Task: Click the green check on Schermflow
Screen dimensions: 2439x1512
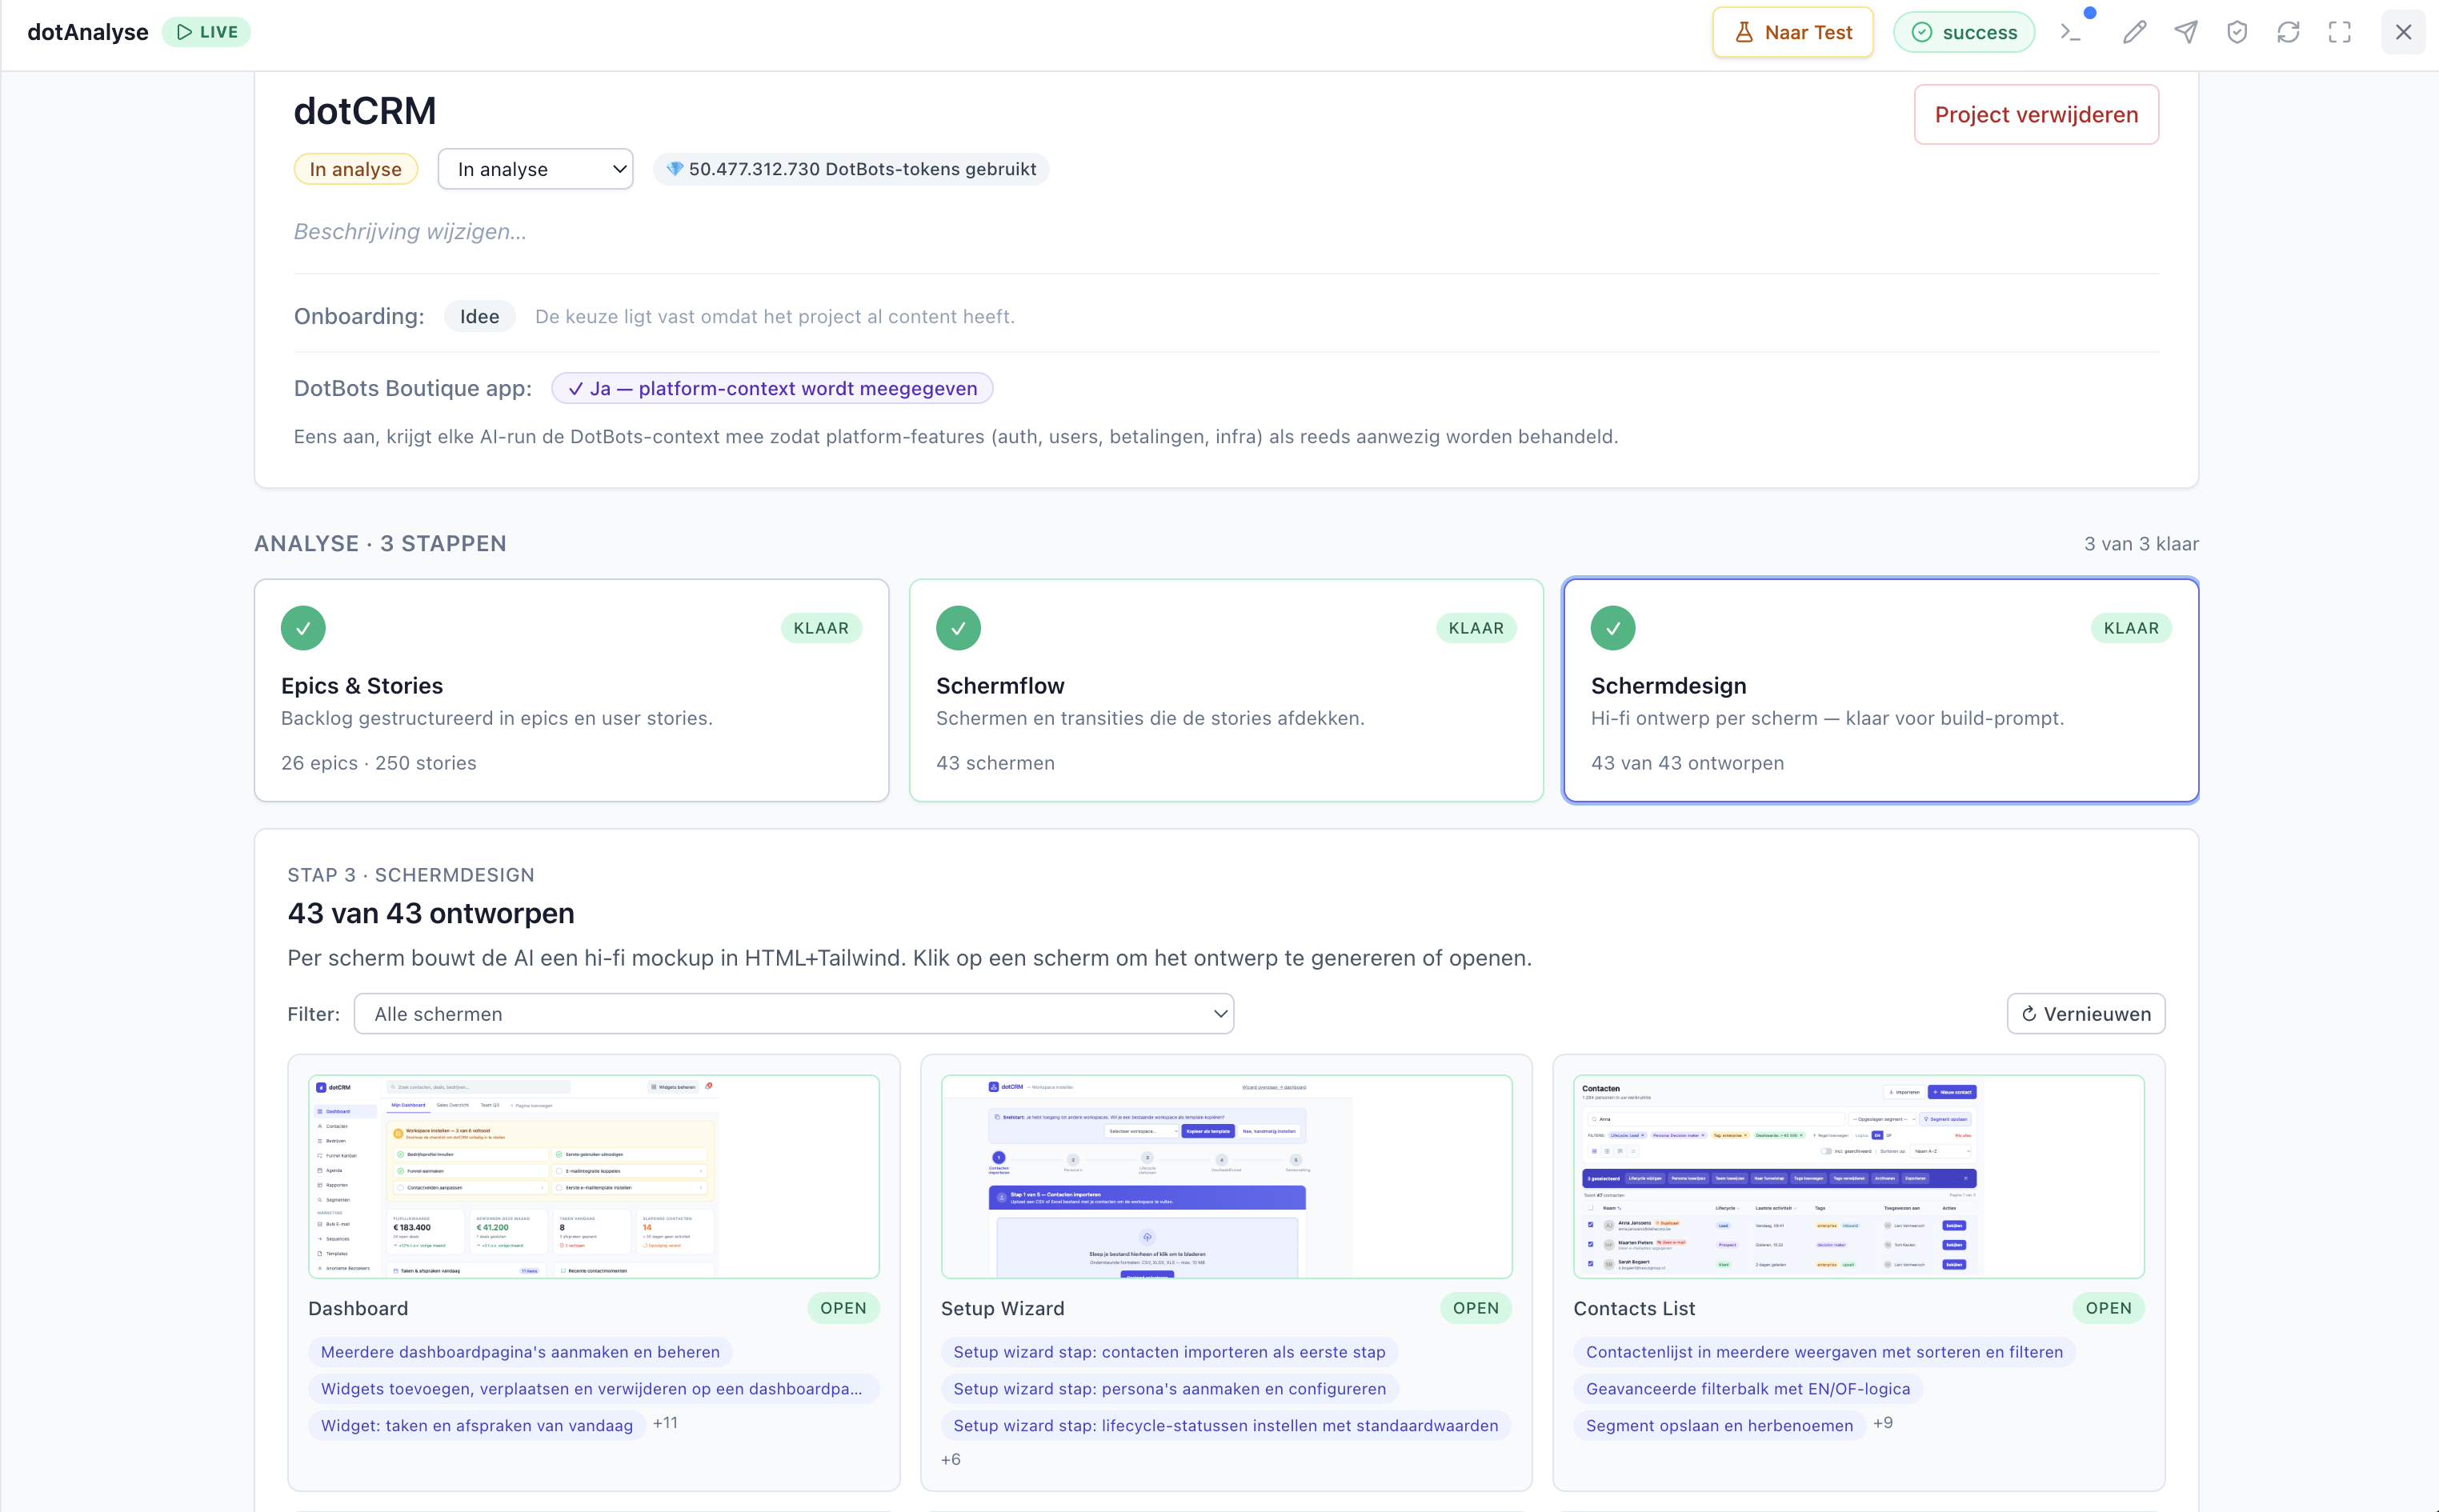Action: 958,628
